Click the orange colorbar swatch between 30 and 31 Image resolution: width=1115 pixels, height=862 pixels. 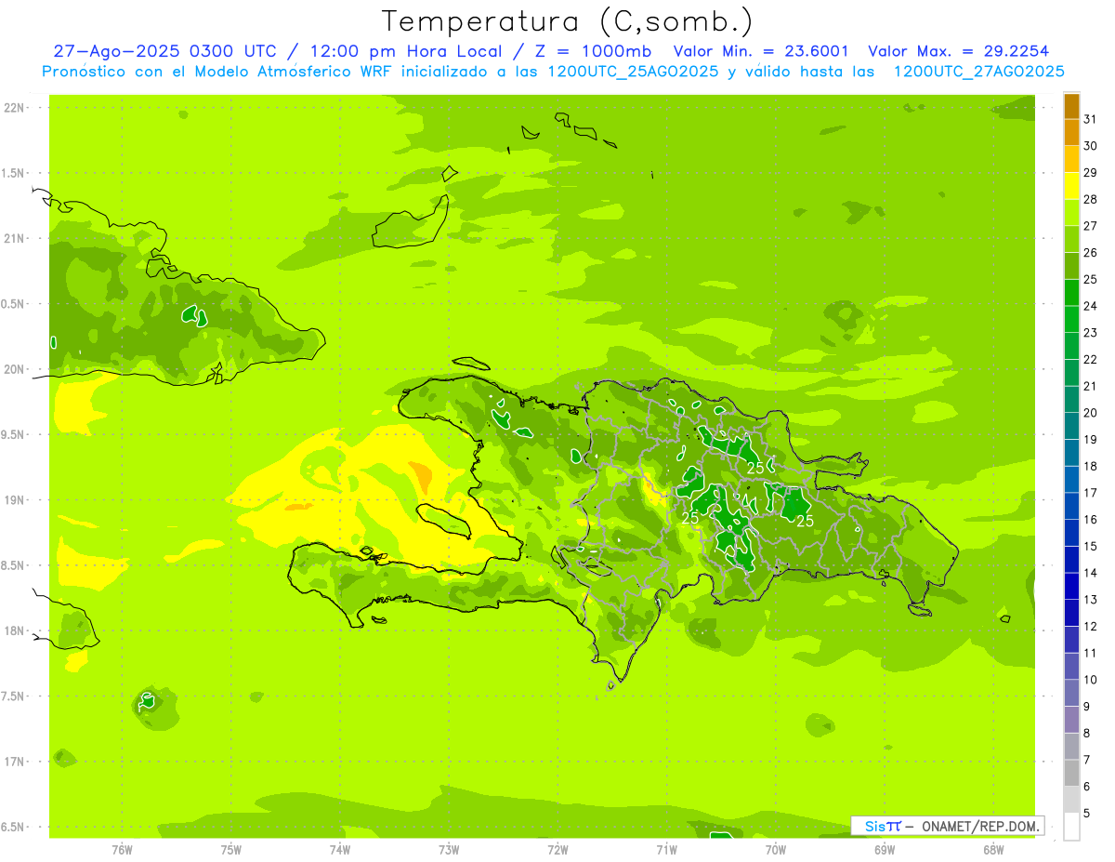[x=1071, y=133]
